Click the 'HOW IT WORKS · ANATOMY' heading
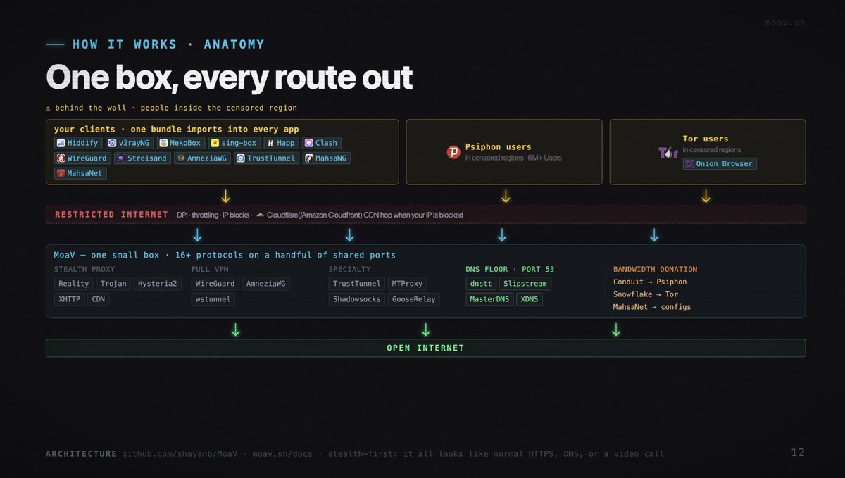The width and height of the screenshot is (845, 478). pyautogui.click(x=168, y=44)
